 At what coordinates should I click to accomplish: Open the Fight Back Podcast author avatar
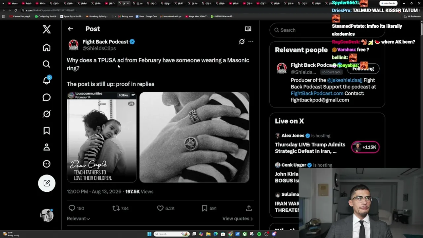coord(73,45)
